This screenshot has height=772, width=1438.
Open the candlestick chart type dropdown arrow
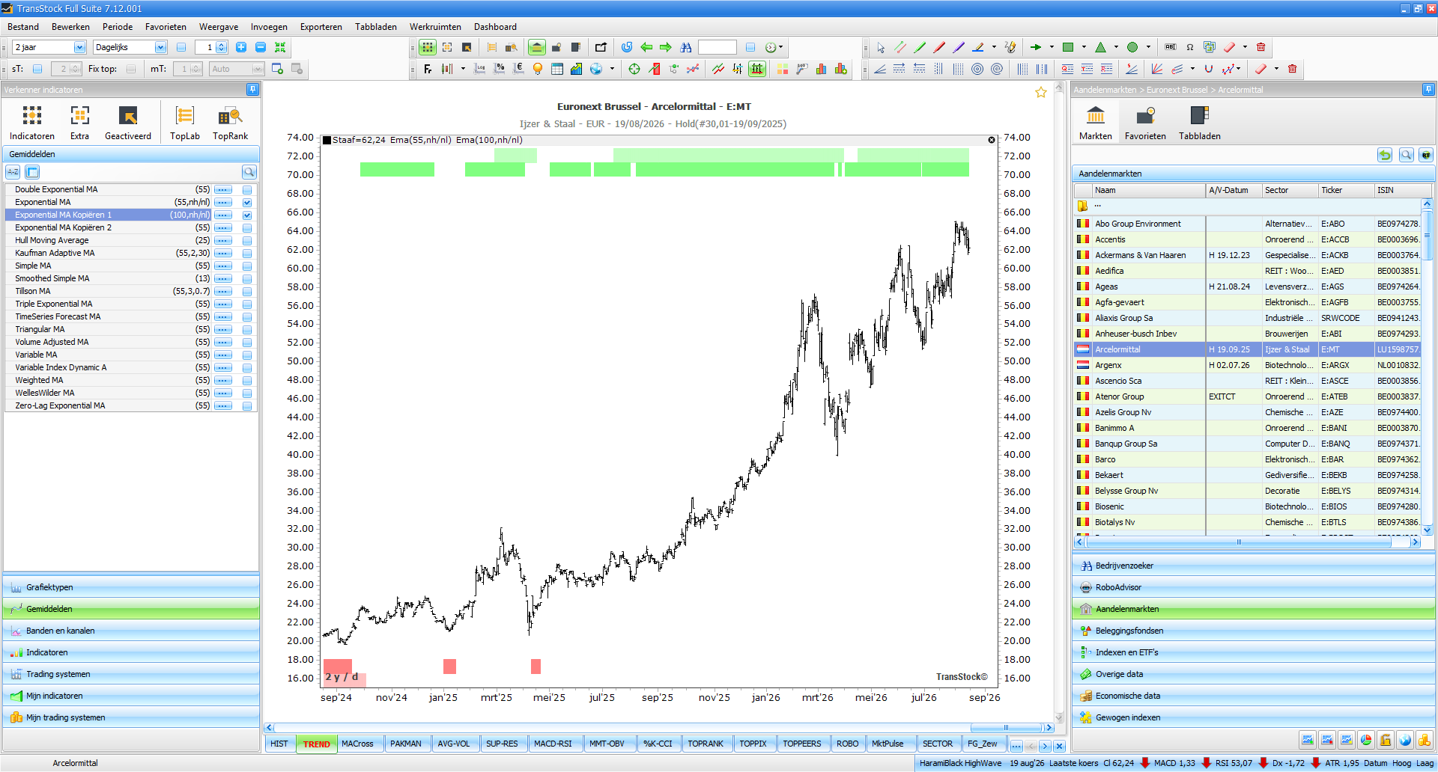(x=463, y=69)
